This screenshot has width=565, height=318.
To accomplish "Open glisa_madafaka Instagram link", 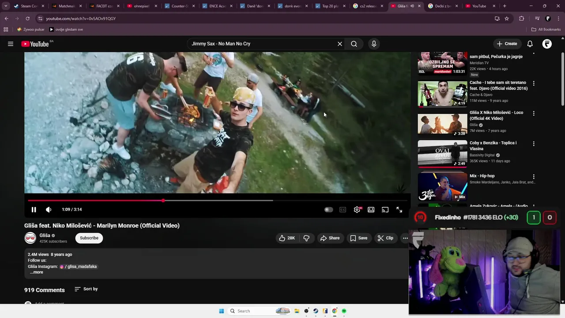I will coord(78,266).
